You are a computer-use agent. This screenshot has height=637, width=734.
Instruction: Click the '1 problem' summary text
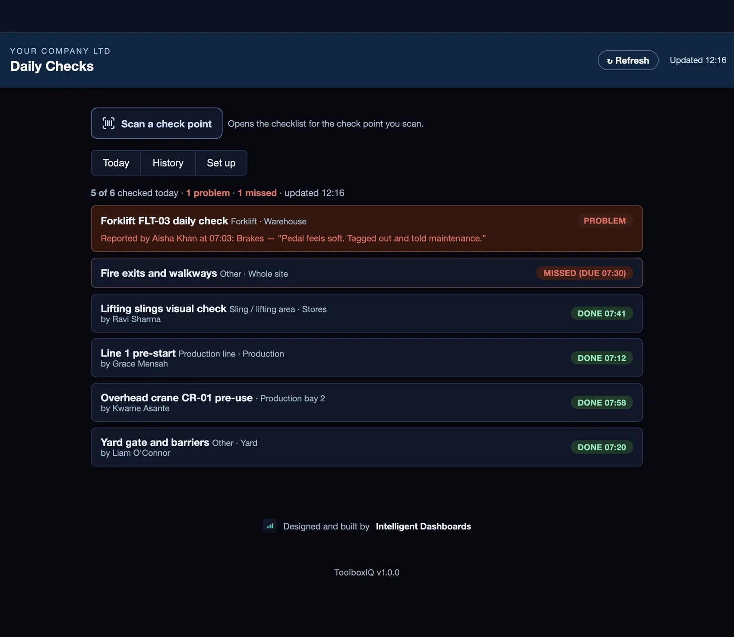208,193
